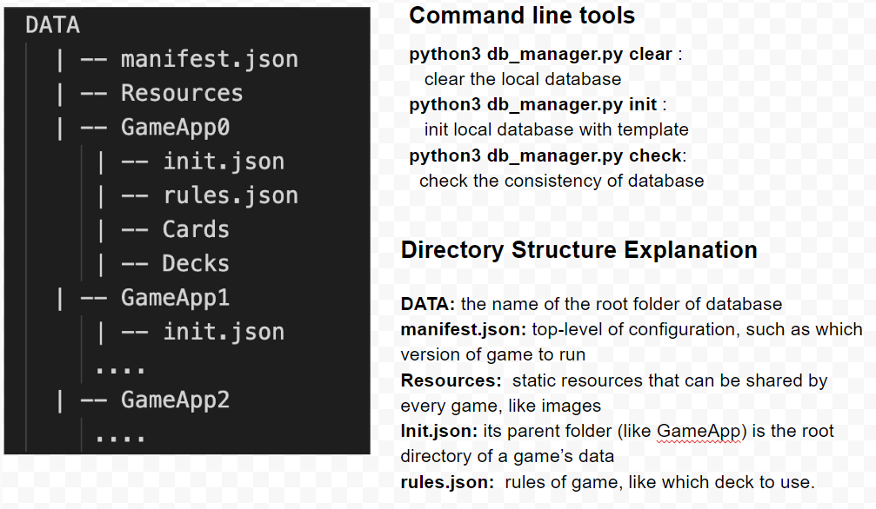
Task: Click the Resources folder entry
Action: 182,93
